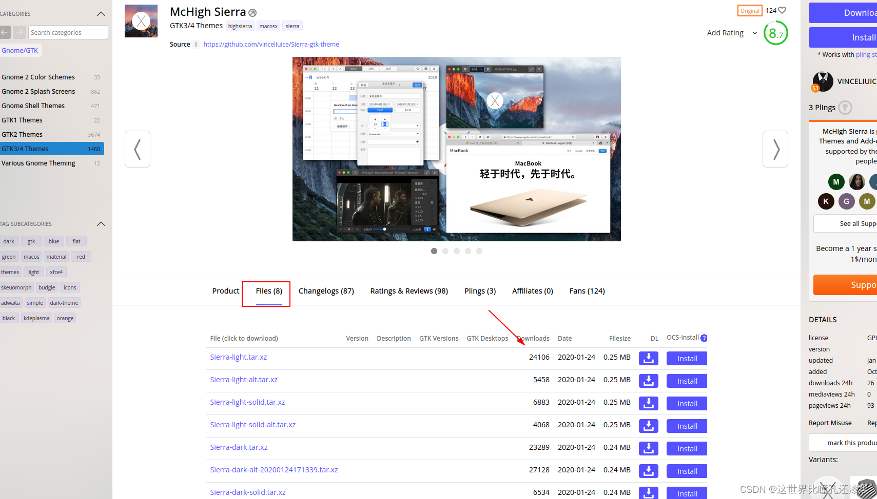Image resolution: width=877 pixels, height=499 pixels.
Task: Click McHigh Sierra product logo thumbnail
Action: point(141,21)
